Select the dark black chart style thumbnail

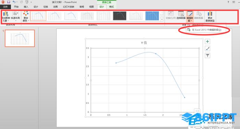[x=120, y=16]
